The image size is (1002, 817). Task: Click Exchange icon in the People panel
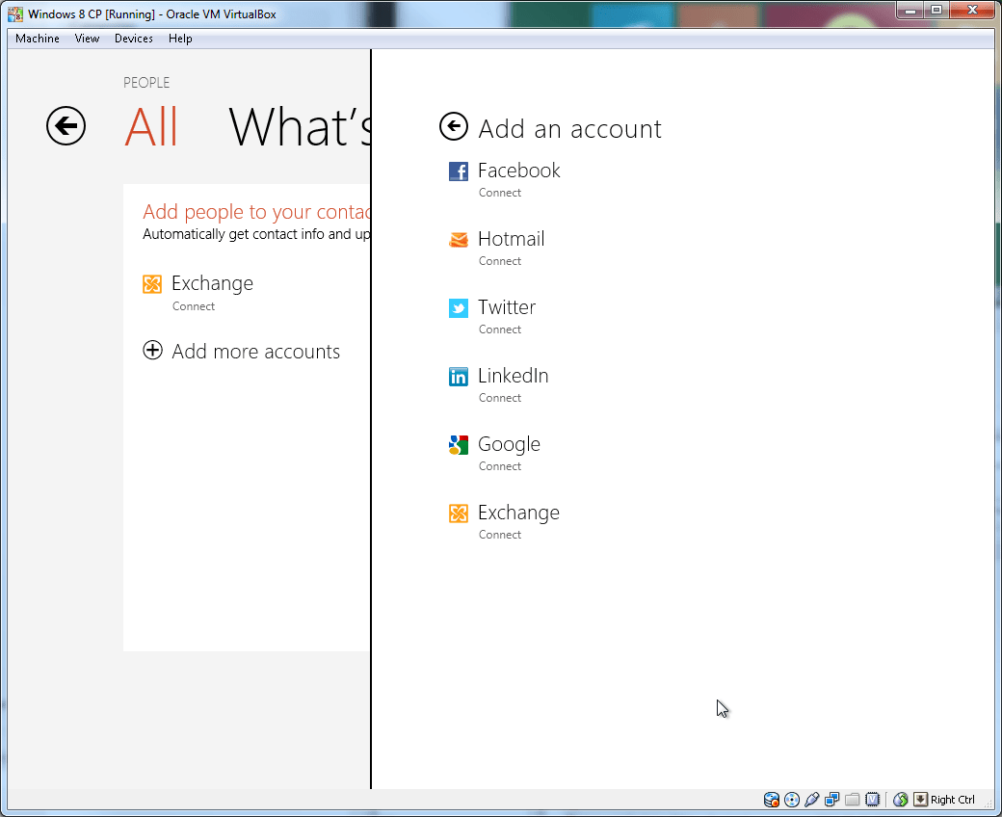point(152,283)
